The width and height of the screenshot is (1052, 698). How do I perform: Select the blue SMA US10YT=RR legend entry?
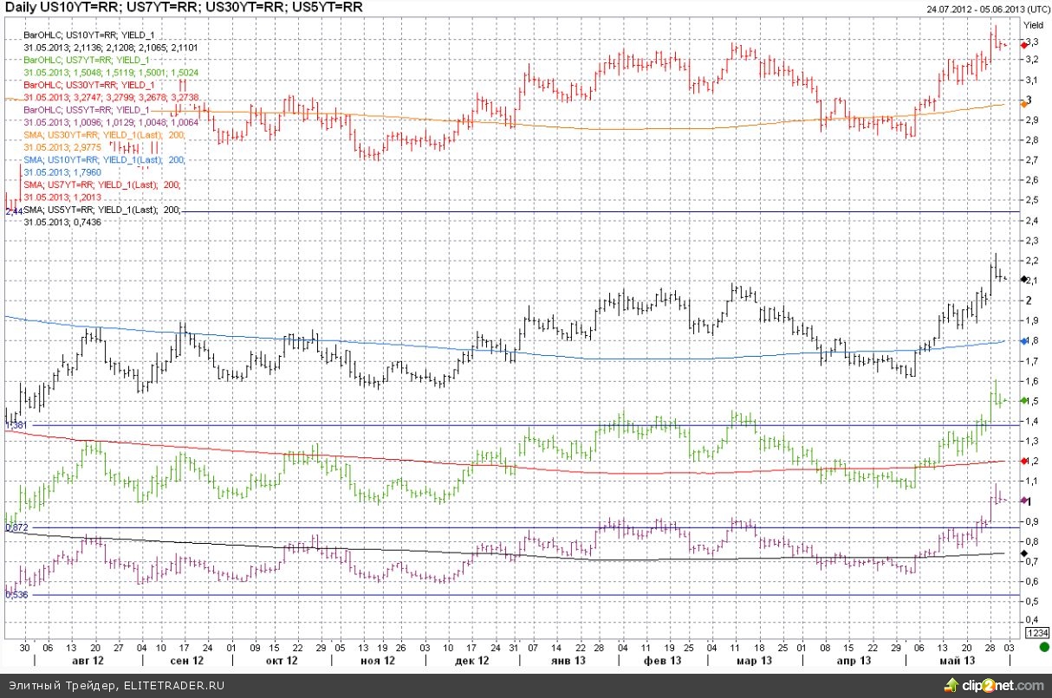(103, 161)
